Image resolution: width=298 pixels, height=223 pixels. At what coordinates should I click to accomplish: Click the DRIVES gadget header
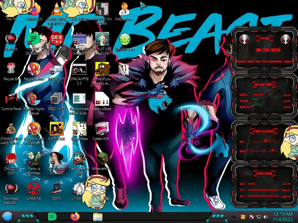coord(264,173)
